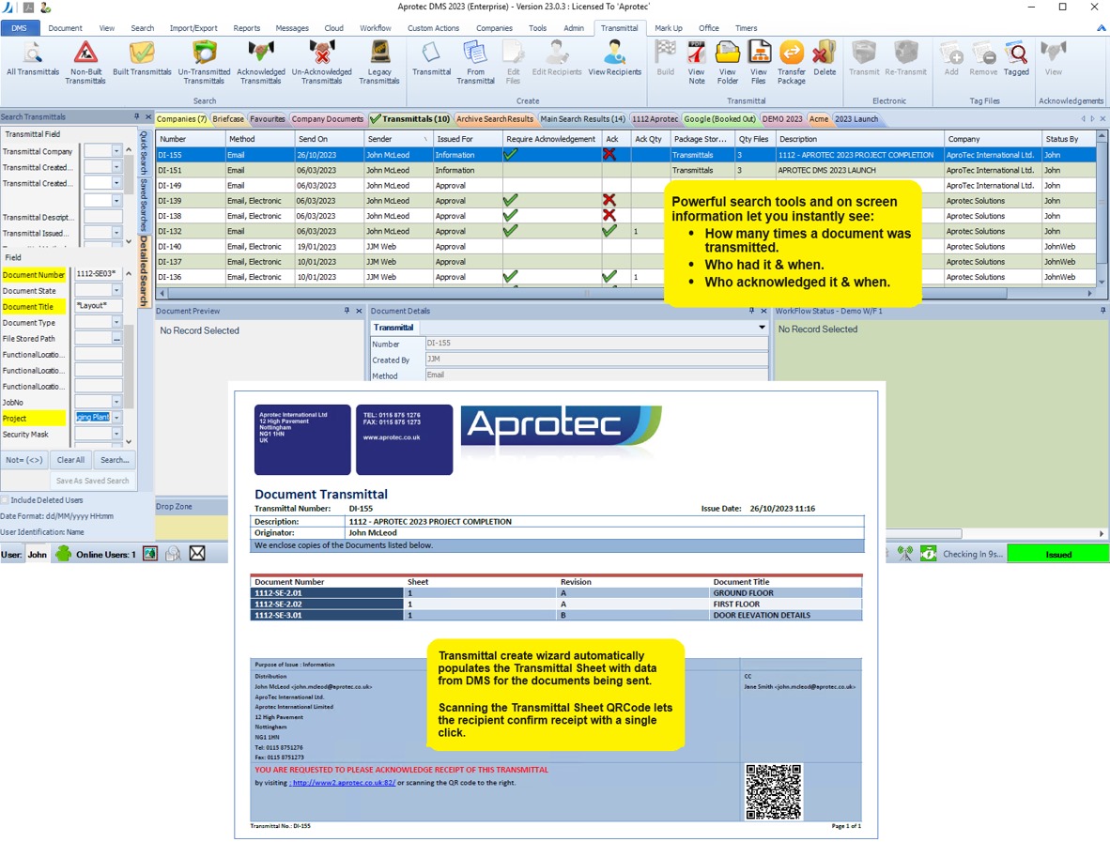Screen dimensions: 1110x842
Task: Switch to the Google (Booked Out) tab
Action: click(x=720, y=119)
